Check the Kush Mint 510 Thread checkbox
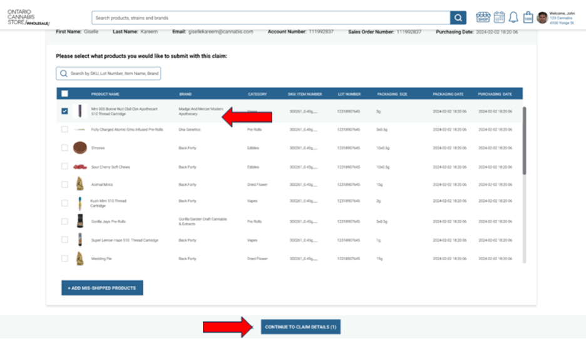This screenshot has width=586, height=339. click(64, 203)
